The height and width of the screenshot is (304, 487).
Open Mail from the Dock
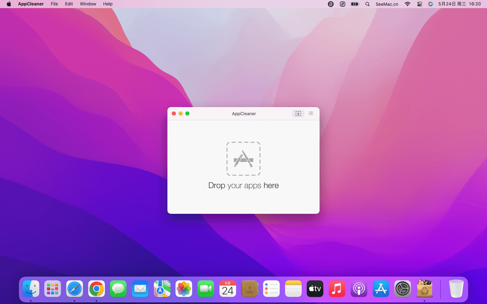coord(140,289)
